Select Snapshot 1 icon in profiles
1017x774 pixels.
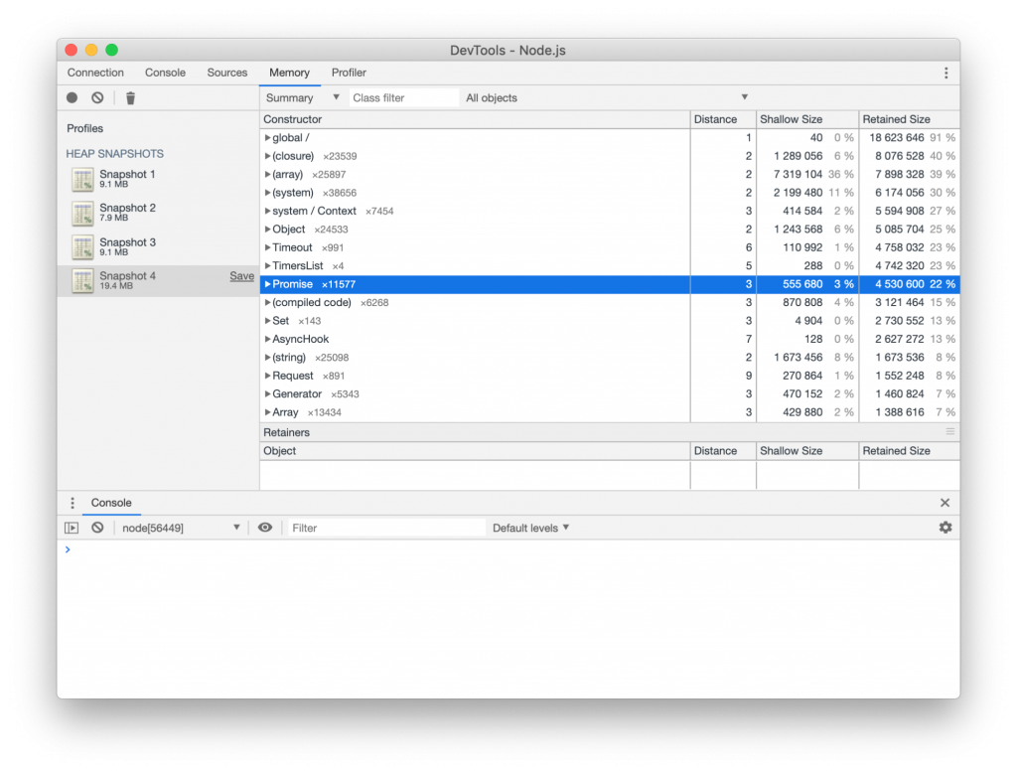82,179
